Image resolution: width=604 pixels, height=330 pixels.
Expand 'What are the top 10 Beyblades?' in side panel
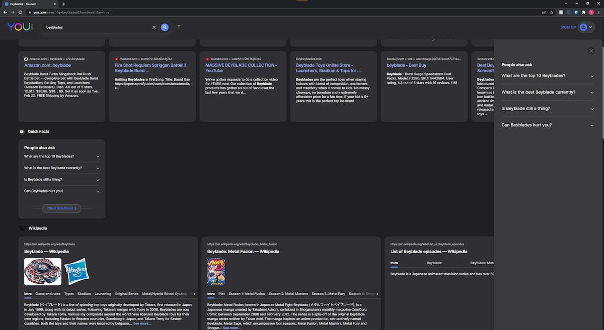pyautogui.click(x=548, y=76)
